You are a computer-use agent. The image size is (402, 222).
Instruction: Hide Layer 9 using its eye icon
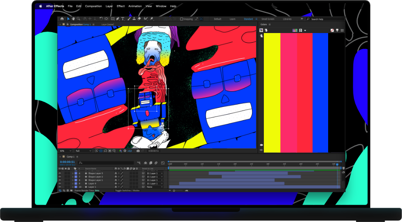click(x=60, y=183)
